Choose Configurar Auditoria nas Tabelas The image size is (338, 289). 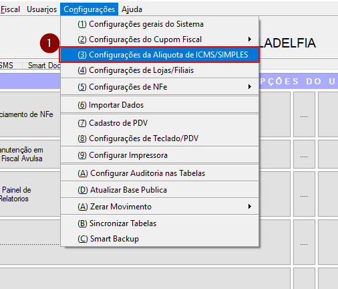[160, 173]
